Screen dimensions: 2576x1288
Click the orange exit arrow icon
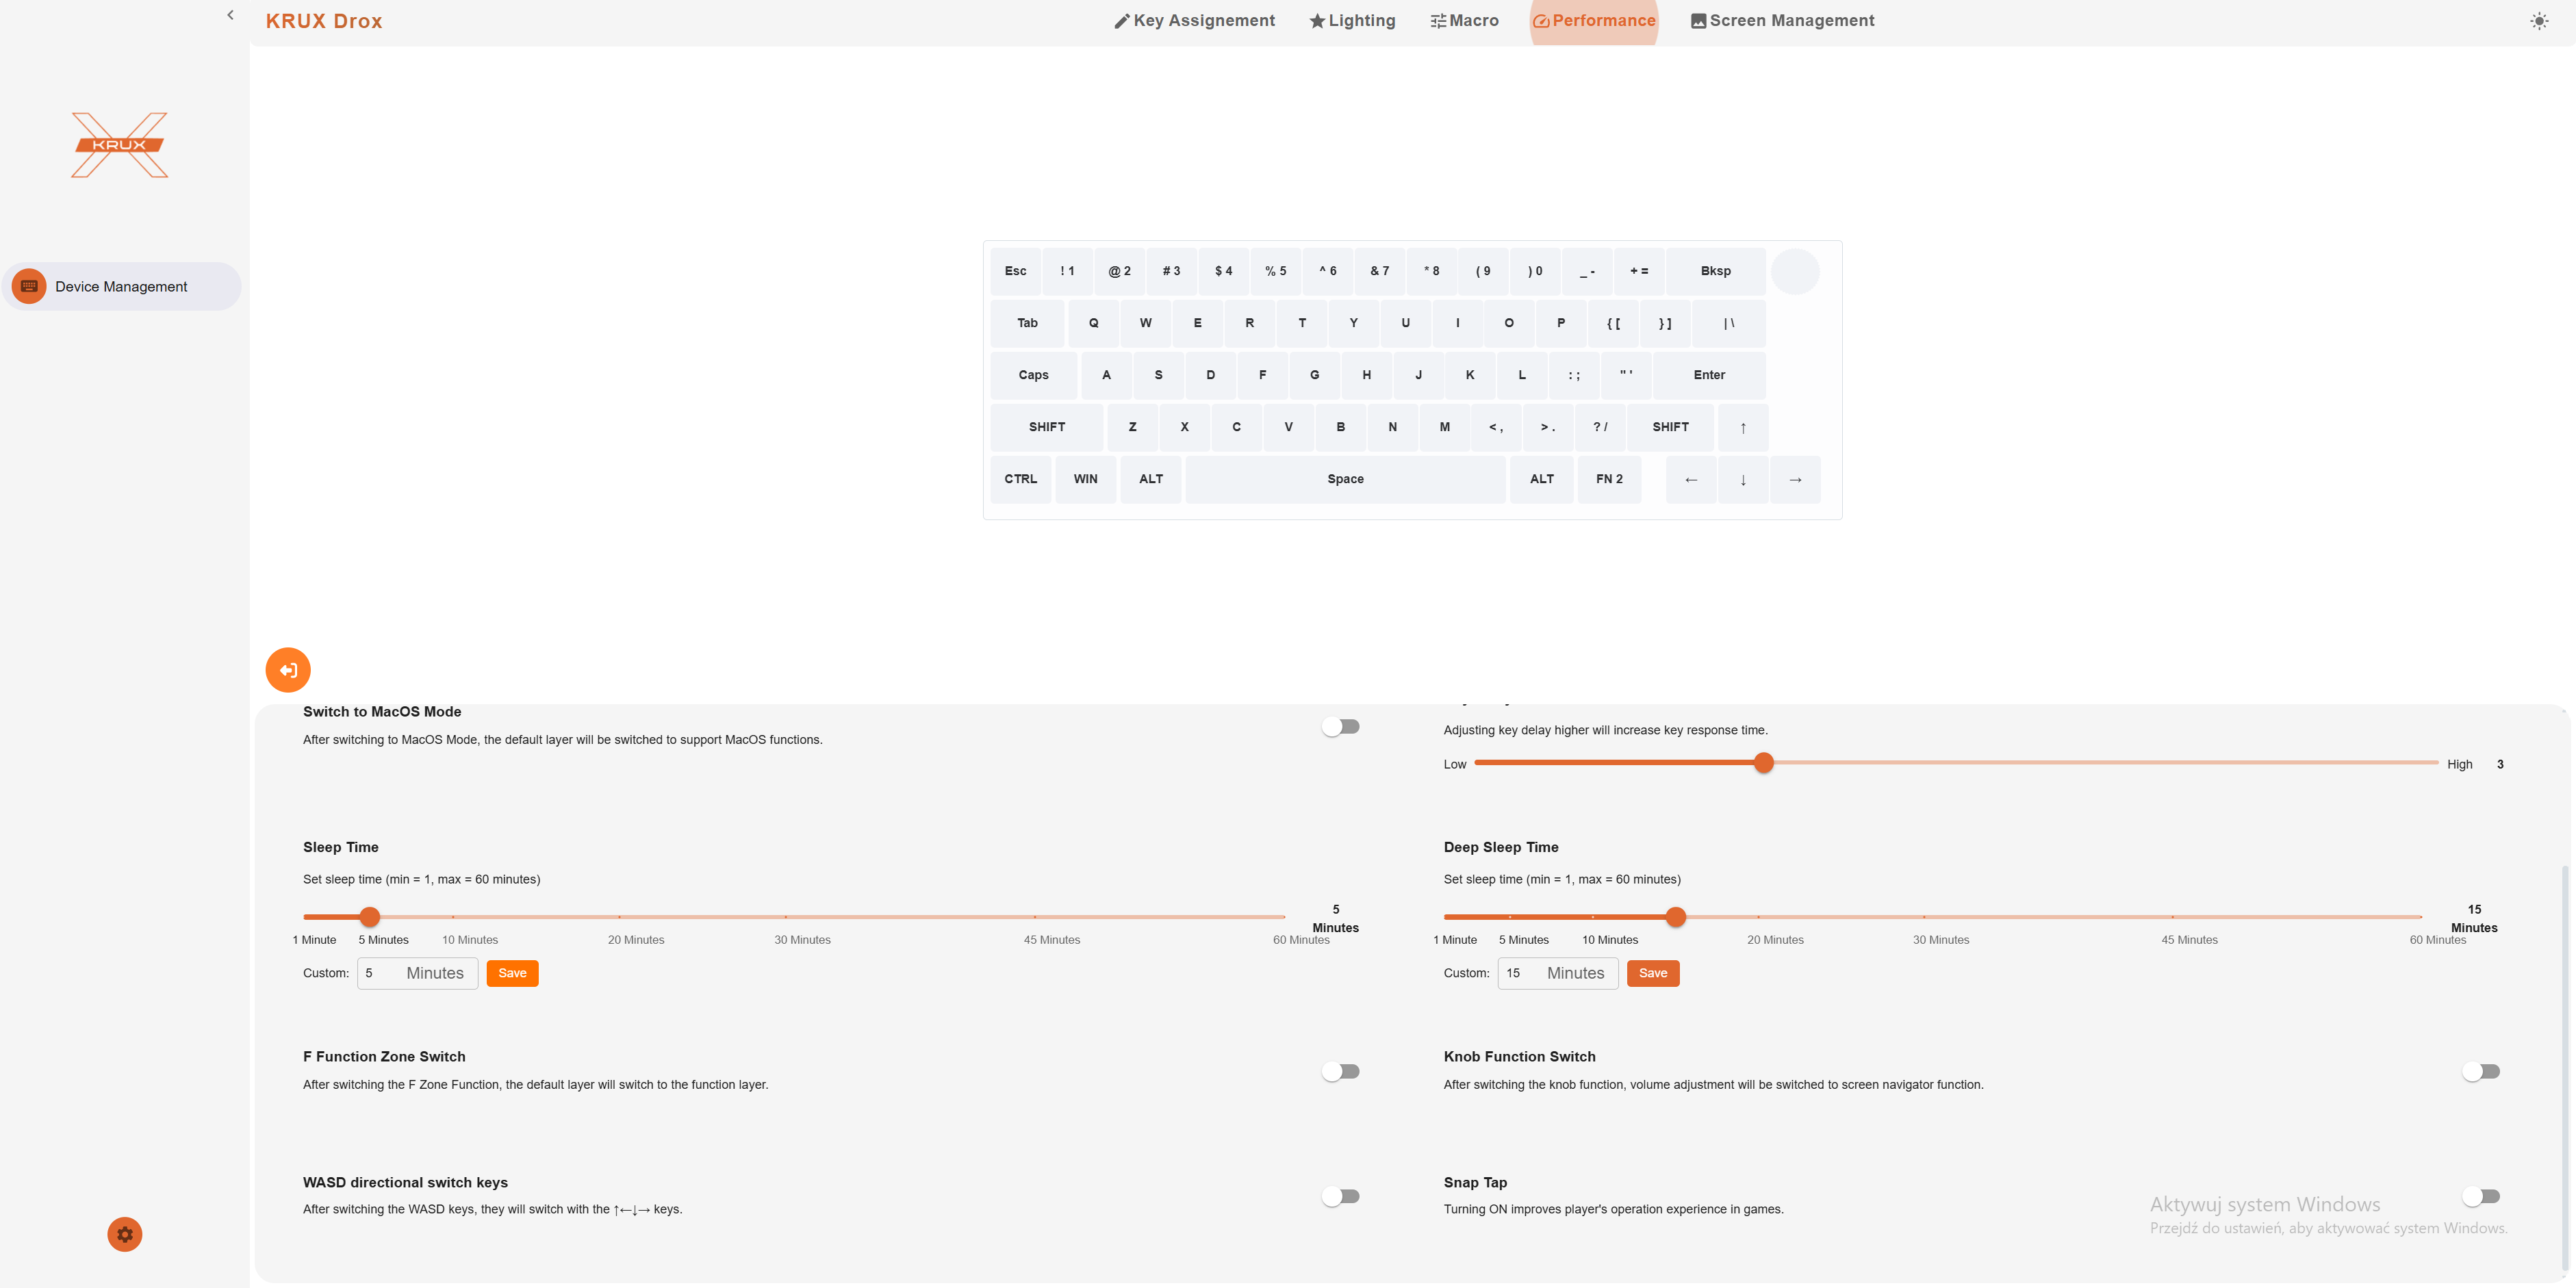288,670
